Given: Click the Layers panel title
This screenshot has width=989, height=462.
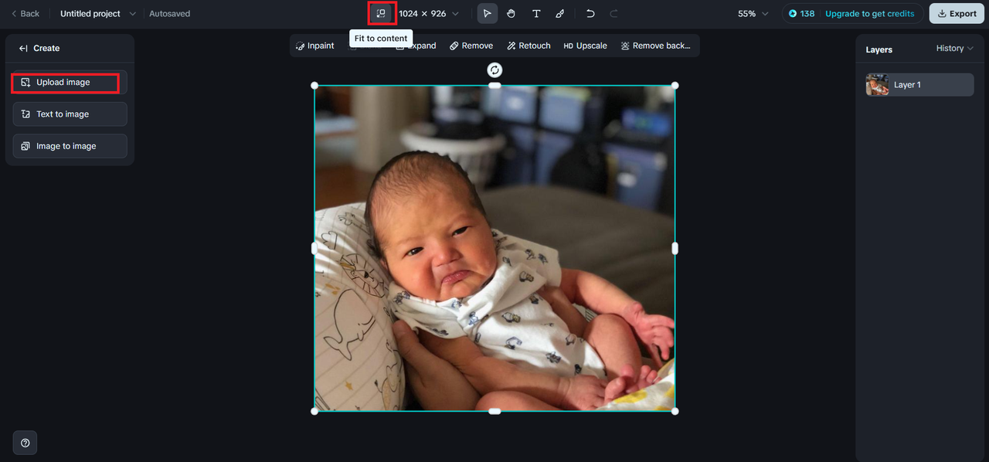Looking at the screenshot, I should [879, 49].
